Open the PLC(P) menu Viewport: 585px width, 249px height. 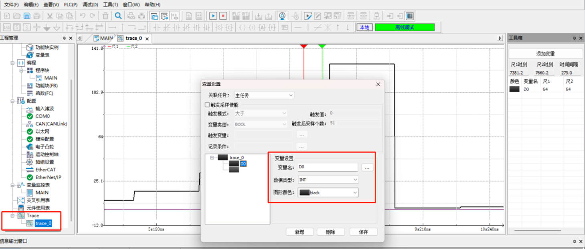point(71,4)
